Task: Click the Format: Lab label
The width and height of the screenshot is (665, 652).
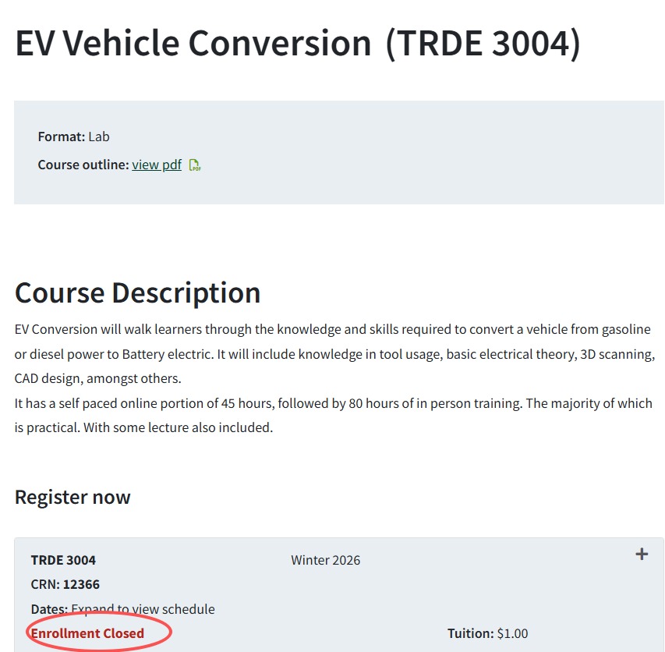Action: point(74,136)
